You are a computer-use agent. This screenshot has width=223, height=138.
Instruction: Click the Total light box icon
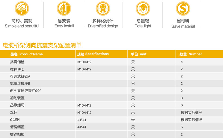(143, 8)
